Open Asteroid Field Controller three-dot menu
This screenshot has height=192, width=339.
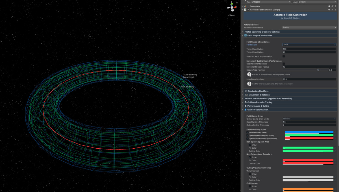tap(336, 10)
